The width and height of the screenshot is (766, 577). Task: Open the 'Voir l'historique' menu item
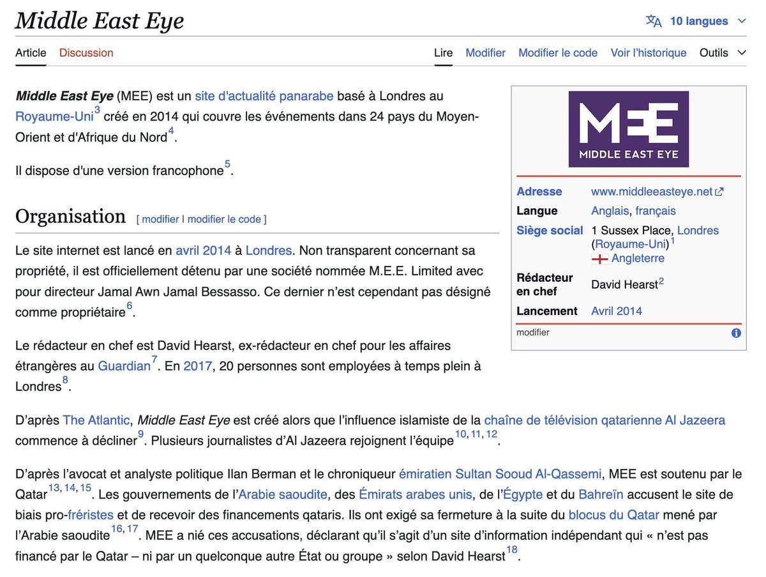(x=649, y=53)
